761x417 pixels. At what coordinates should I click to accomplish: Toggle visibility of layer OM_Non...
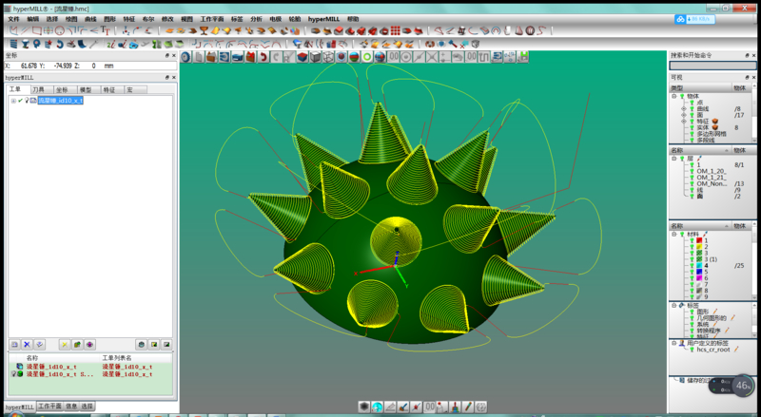692,183
